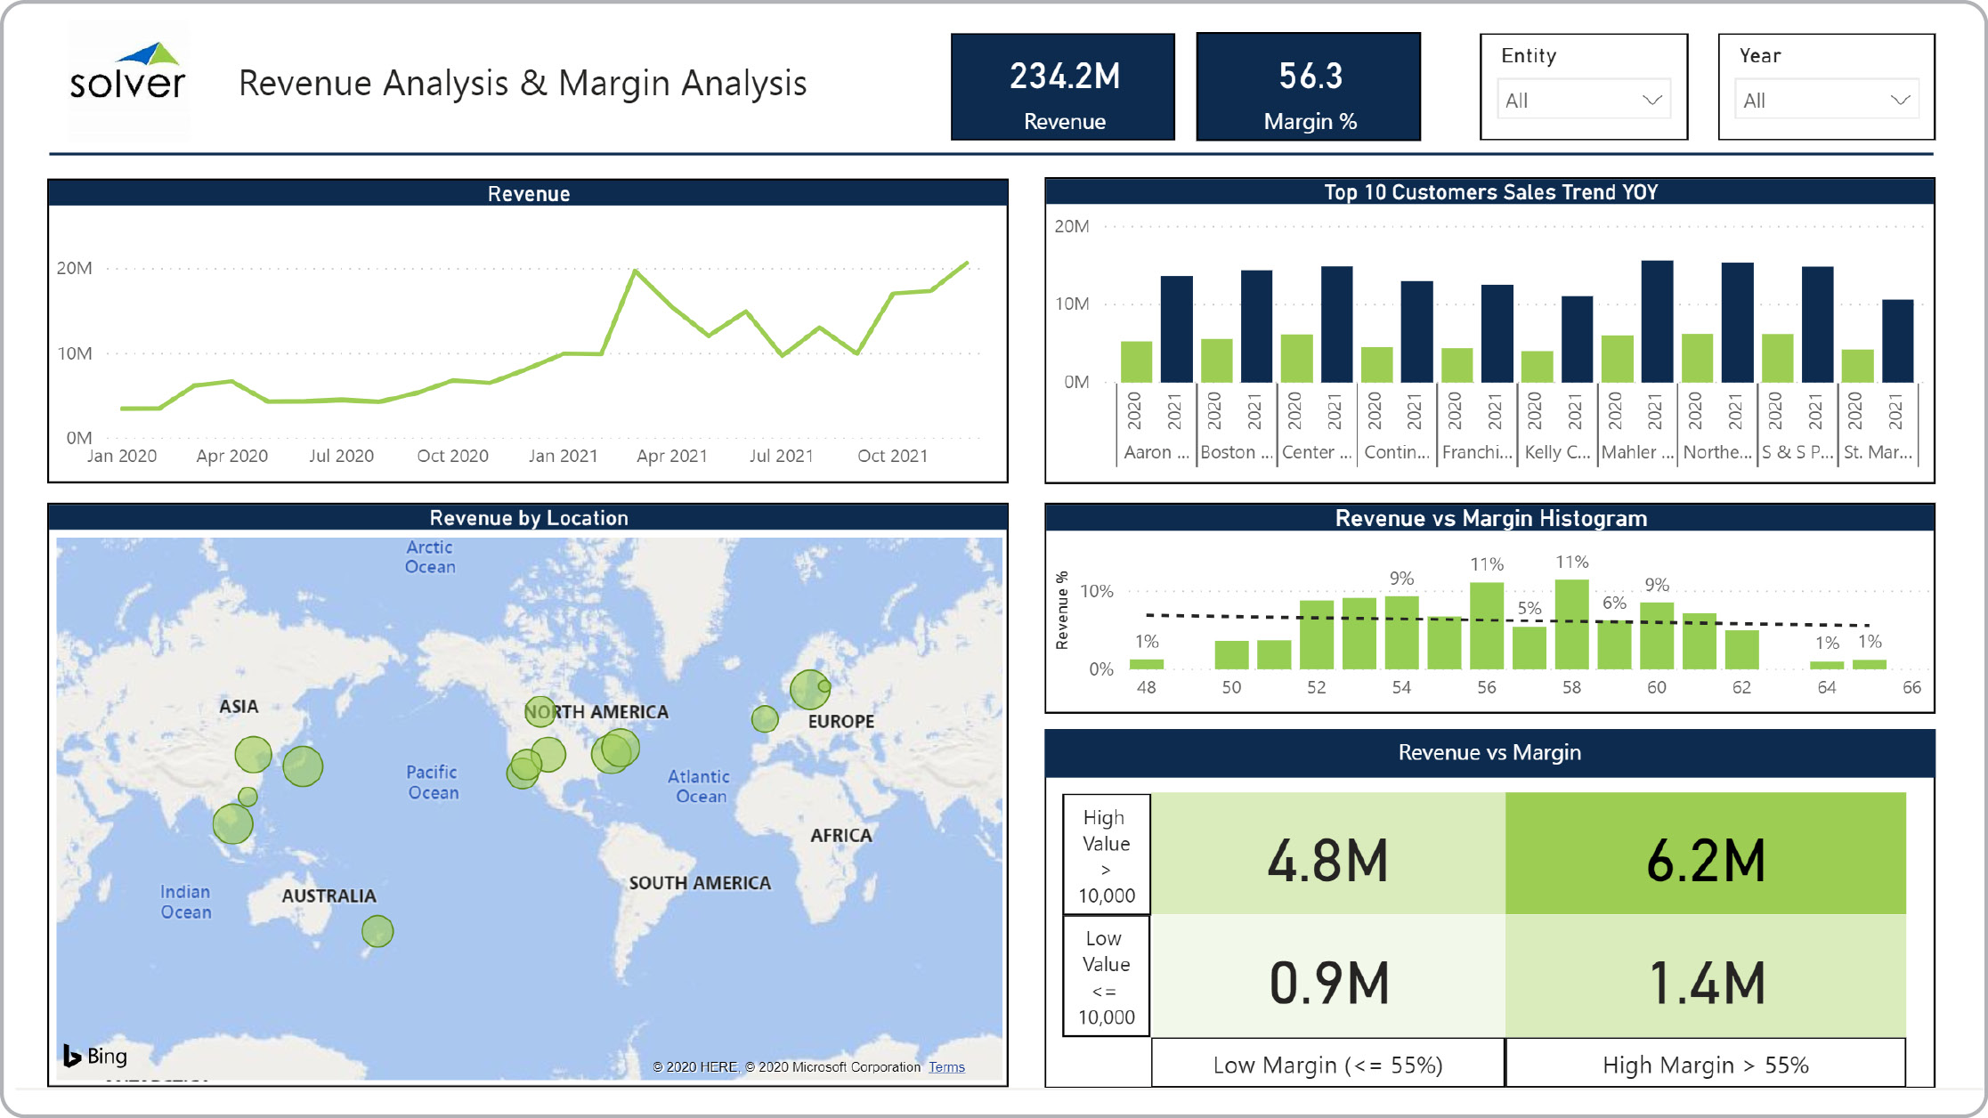1988x1118 pixels.
Task: Click the Bing logo on map
Action: [95, 1056]
